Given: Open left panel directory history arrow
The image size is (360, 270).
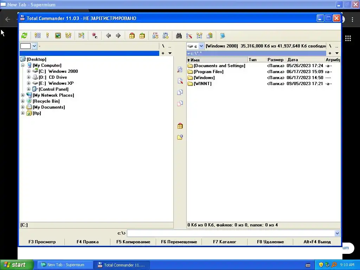Looking at the screenshot, I should [x=170, y=53].
